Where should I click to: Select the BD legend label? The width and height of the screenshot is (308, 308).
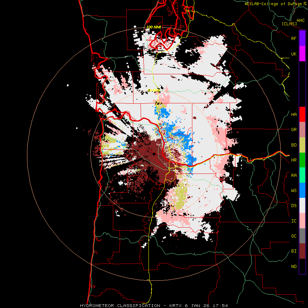coord(294,145)
